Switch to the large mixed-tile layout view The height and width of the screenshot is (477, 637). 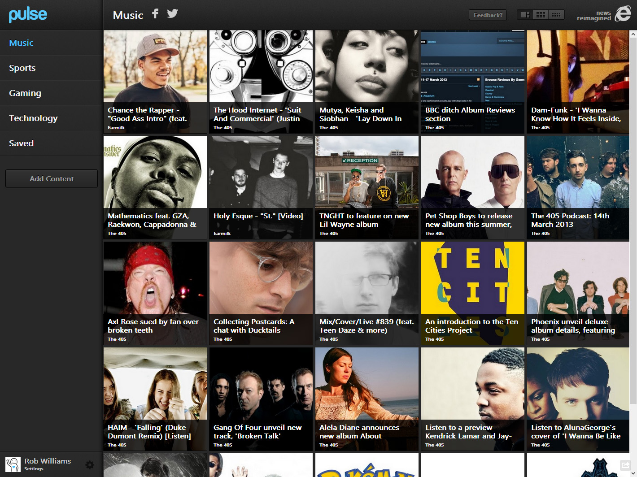[x=525, y=15]
